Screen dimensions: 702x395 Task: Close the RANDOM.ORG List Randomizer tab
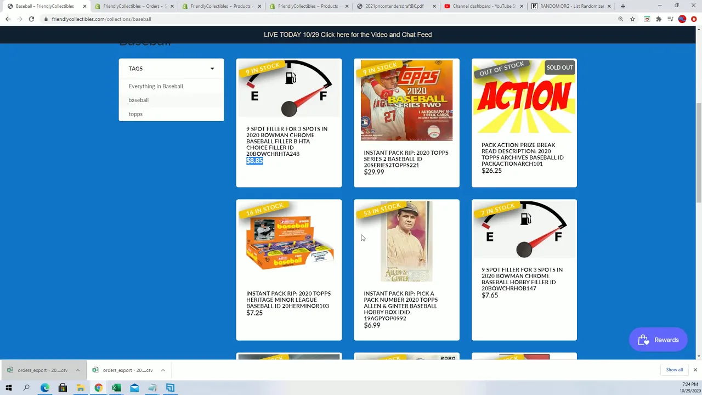609,6
